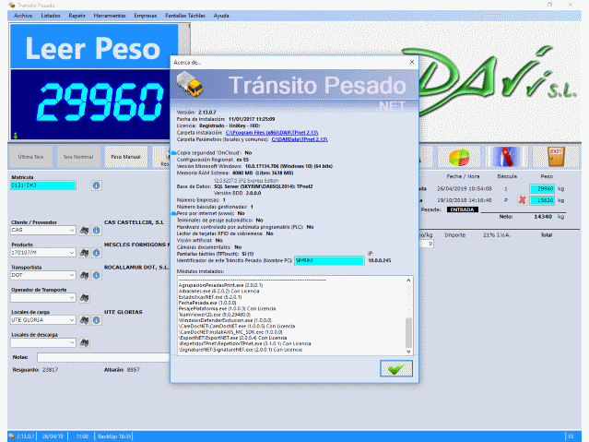Open the Repetir menu
This screenshot has height=442, width=589.
[x=77, y=16]
